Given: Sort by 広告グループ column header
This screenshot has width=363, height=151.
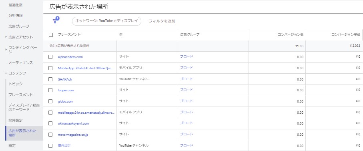Looking at the screenshot, I should coord(190,34).
